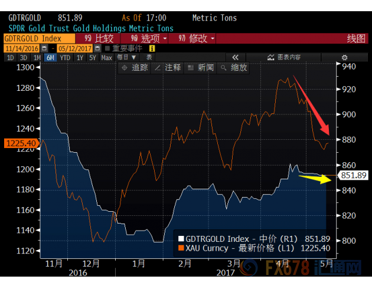Click the 851.89 right axis value tag

pyautogui.click(x=354, y=175)
